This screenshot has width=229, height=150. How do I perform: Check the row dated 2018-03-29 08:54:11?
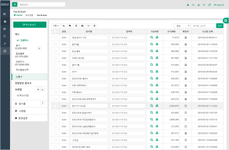click(55, 38)
